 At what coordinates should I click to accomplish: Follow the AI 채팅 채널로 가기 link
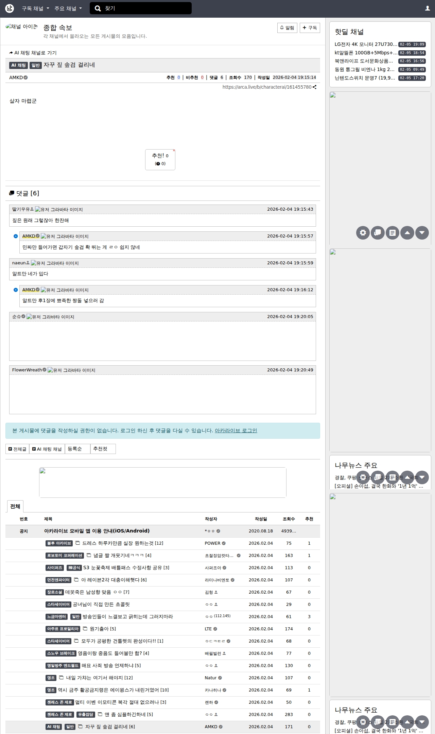[33, 53]
